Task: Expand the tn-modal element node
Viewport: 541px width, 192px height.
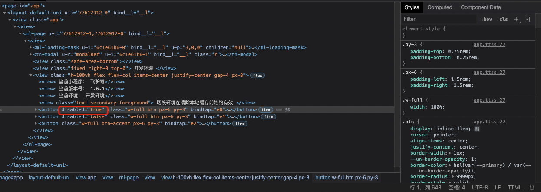Action: pos(30,54)
